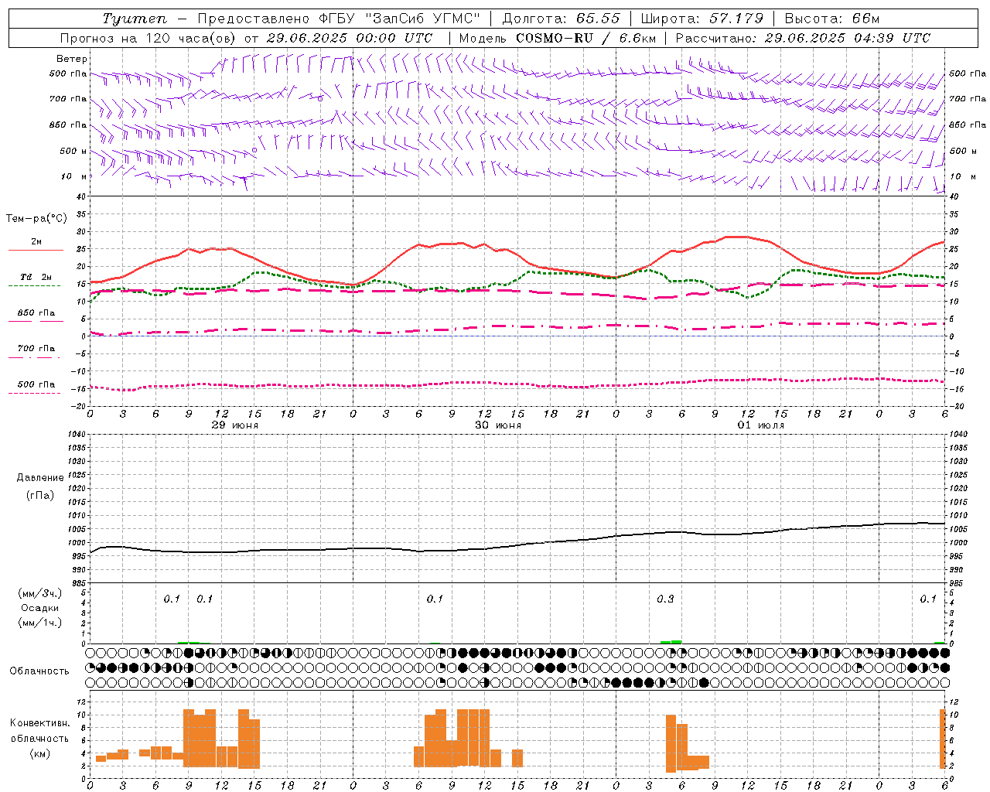The image size is (990, 792).
Task: Click the 'Td 2м' dew point legend entry
Action: click(x=36, y=277)
